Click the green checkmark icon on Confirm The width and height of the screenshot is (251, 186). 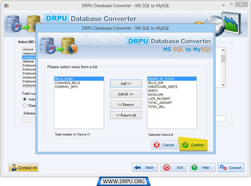[x=185, y=145]
